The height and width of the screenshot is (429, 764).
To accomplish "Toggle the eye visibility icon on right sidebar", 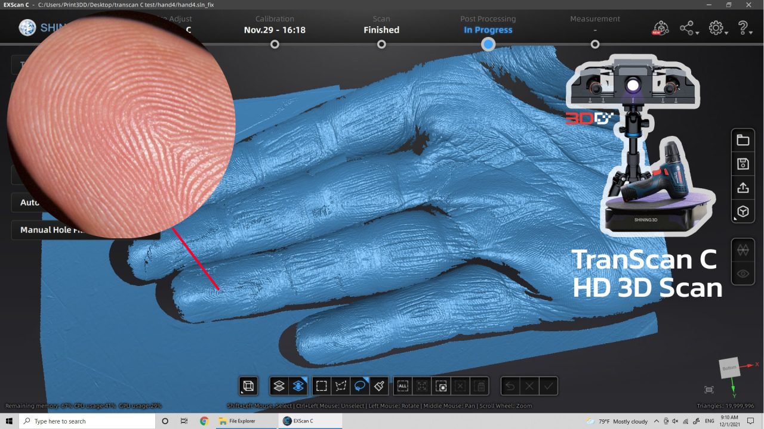I will (742, 273).
